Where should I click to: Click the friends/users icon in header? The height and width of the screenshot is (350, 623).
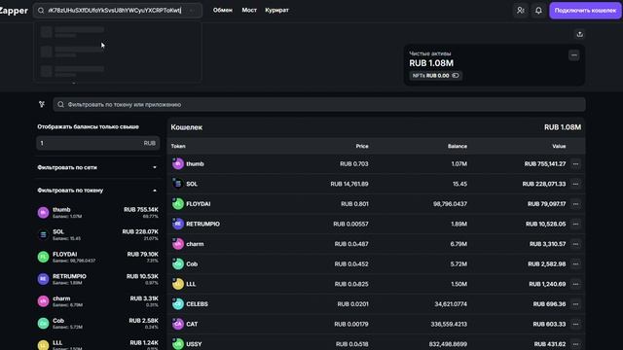click(521, 11)
